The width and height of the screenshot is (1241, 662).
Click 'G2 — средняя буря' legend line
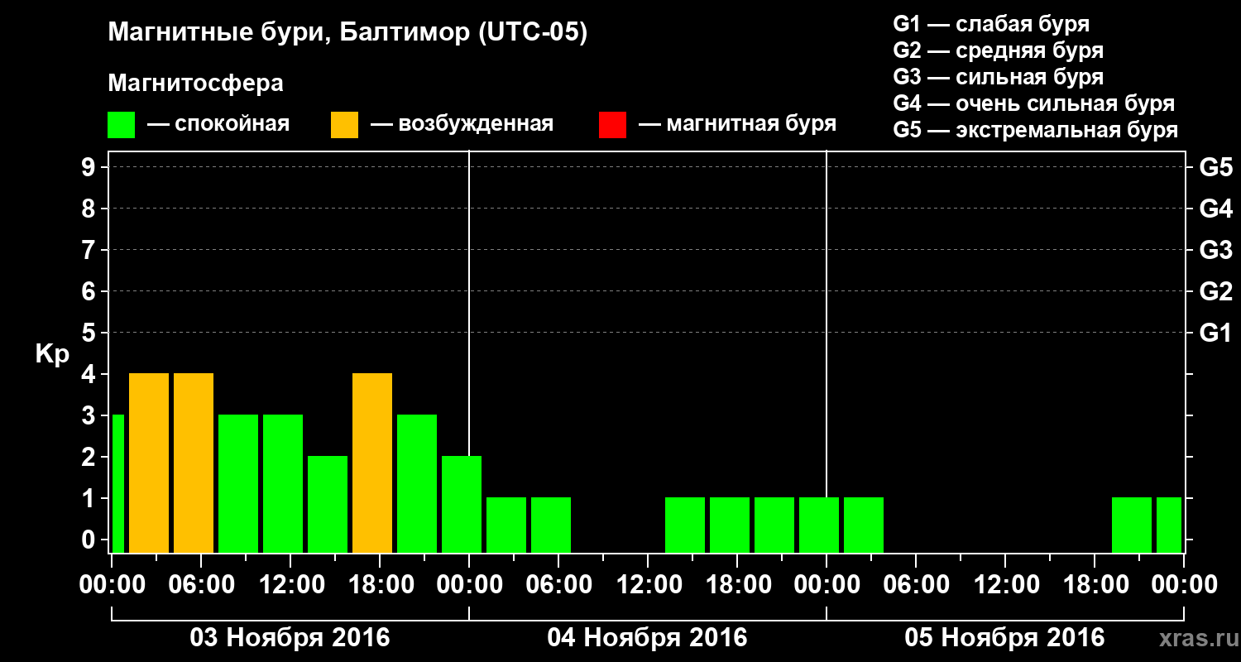pos(998,50)
